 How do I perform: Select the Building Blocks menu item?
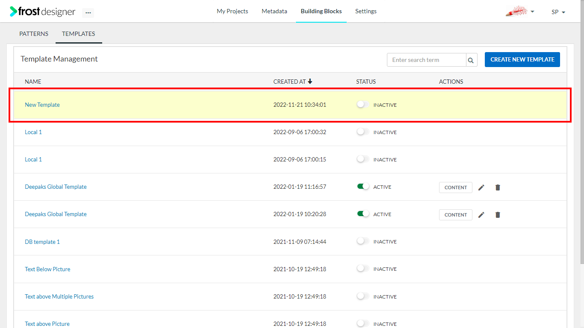click(x=321, y=11)
